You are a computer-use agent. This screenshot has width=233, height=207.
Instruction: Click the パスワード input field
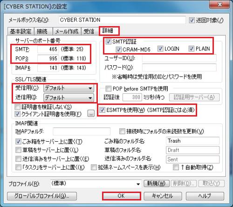click(179, 68)
